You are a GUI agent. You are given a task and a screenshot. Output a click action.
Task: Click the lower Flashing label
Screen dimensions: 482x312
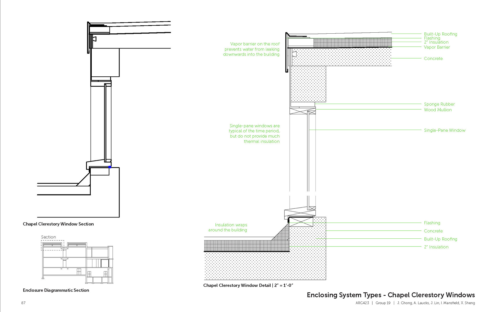point(432,223)
